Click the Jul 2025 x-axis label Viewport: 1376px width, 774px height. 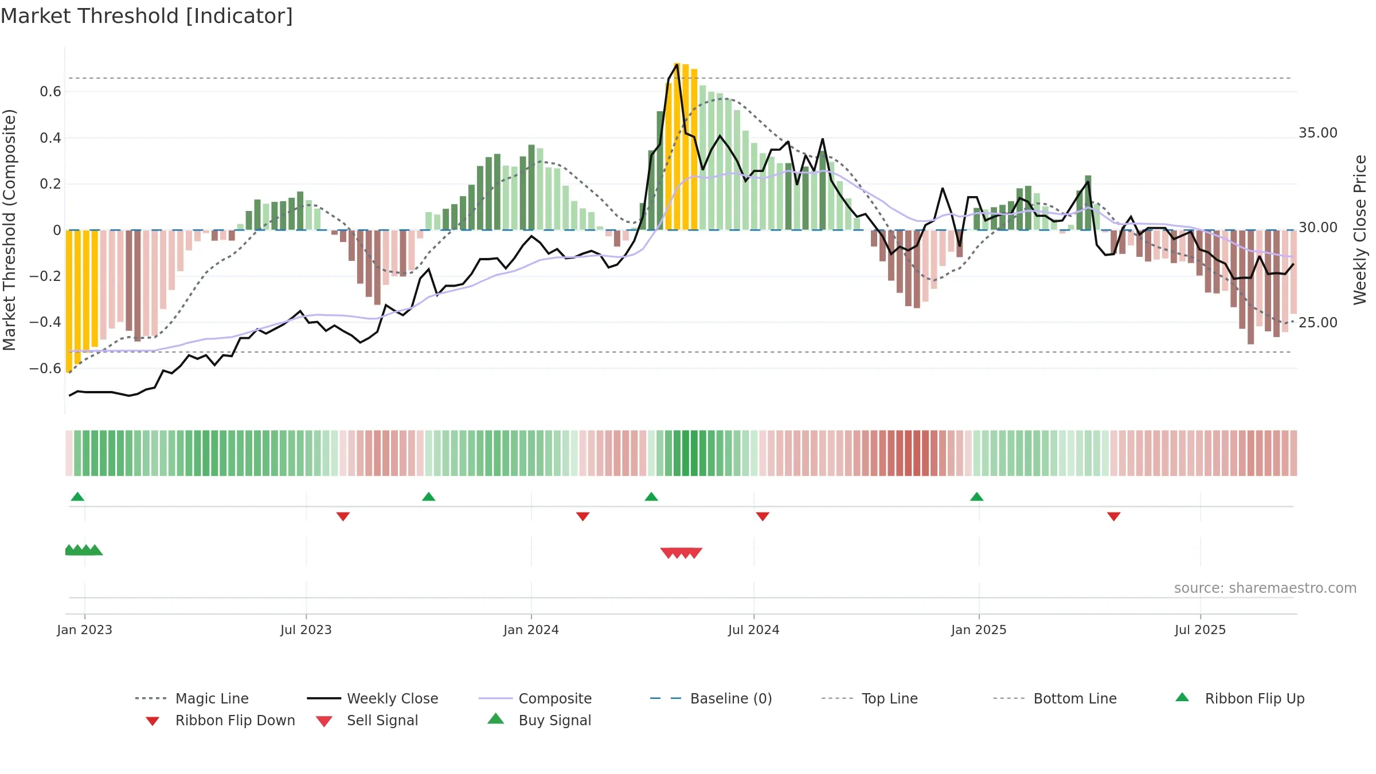pos(1201,630)
